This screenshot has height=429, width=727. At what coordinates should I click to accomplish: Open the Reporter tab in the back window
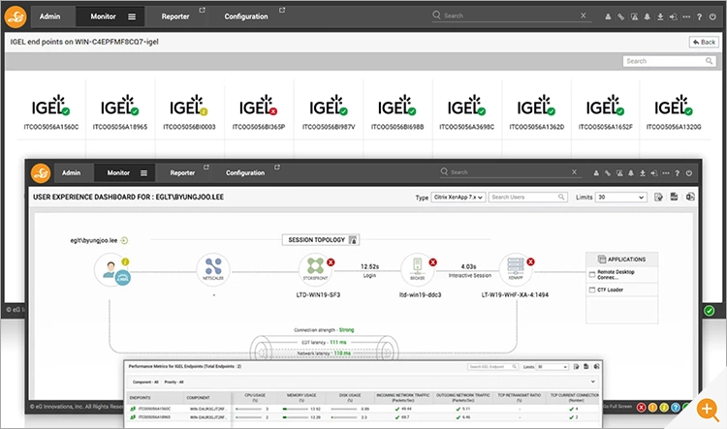click(175, 16)
